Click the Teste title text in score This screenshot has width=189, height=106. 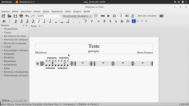(94, 46)
